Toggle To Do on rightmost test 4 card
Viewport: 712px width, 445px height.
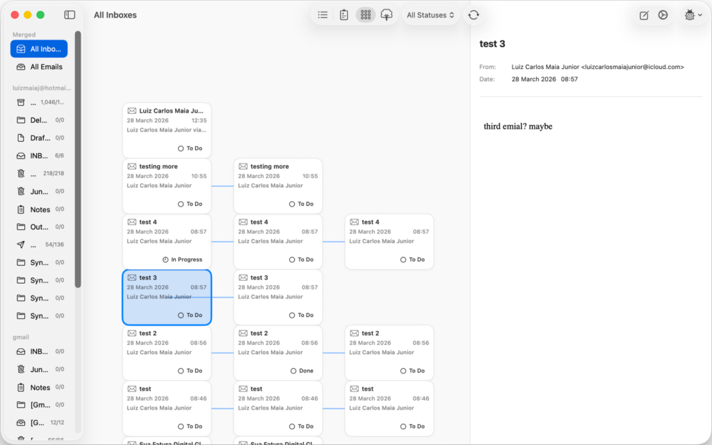pyautogui.click(x=412, y=260)
